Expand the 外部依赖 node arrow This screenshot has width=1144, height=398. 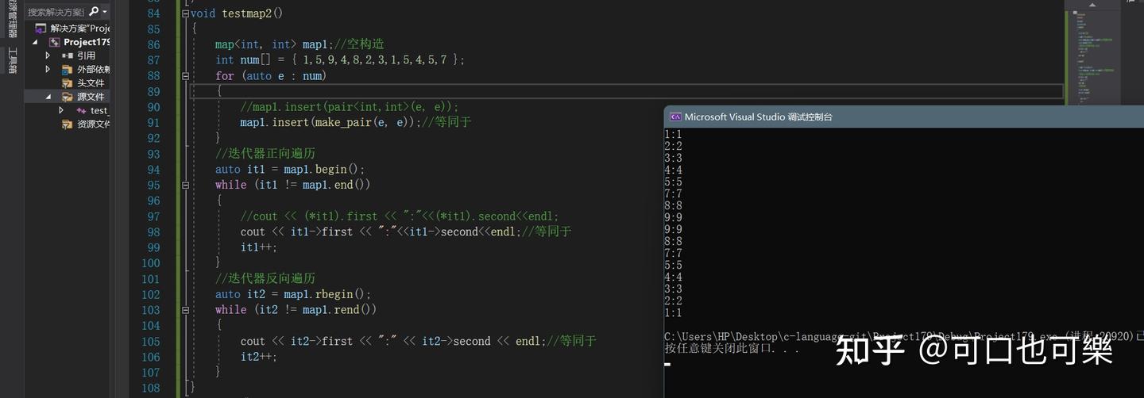48,69
